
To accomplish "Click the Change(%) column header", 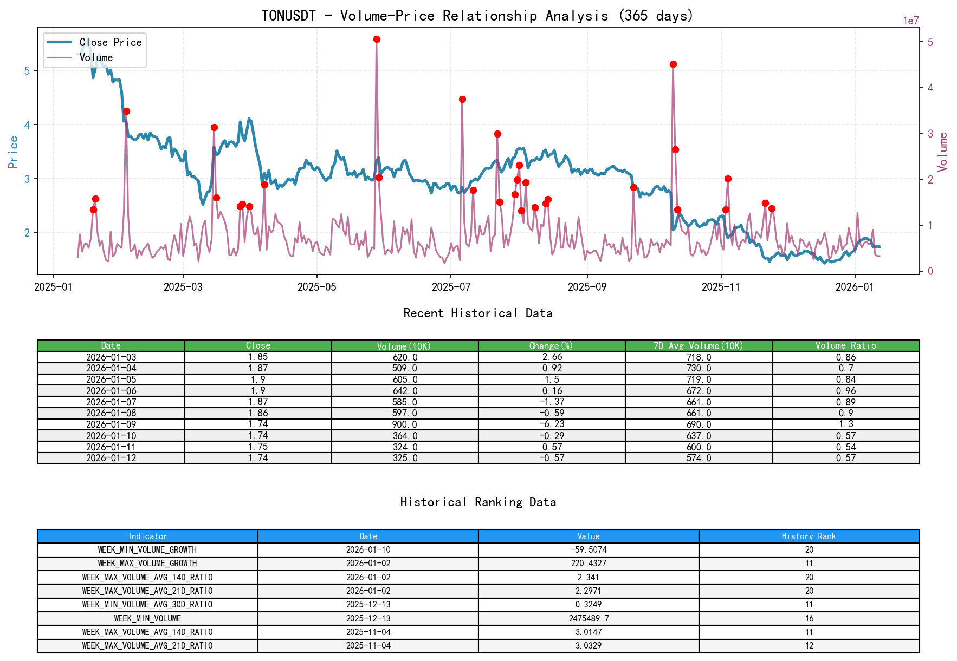I will pos(552,345).
